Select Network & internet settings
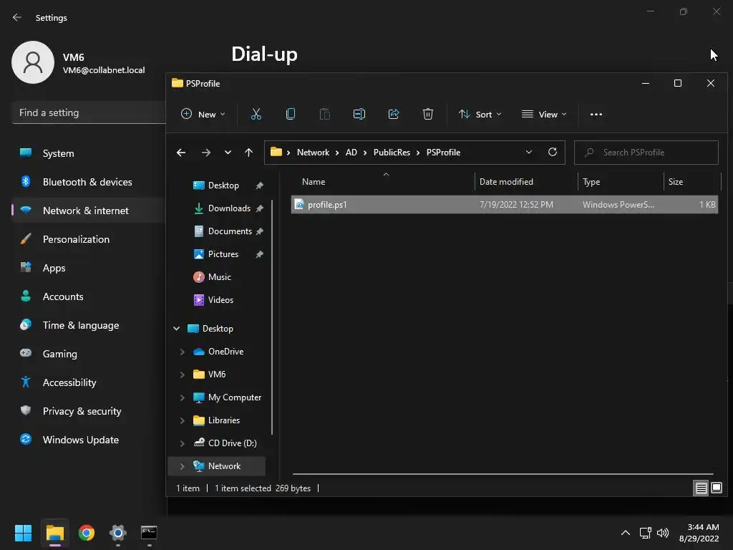The height and width of the screenshot is (550, 733). click(88, 211)
